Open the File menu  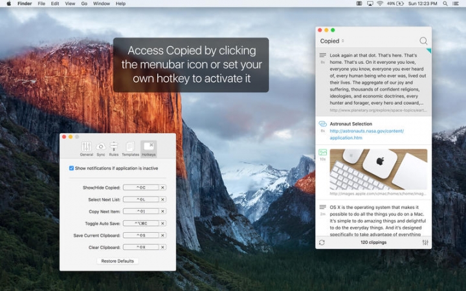41,4
